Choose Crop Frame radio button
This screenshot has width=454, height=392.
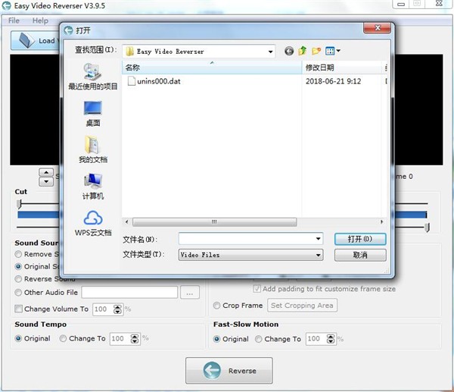point(216,306)
